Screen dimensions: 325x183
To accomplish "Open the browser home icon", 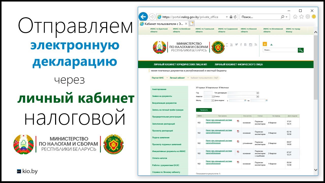I will [x=295, y=17].
